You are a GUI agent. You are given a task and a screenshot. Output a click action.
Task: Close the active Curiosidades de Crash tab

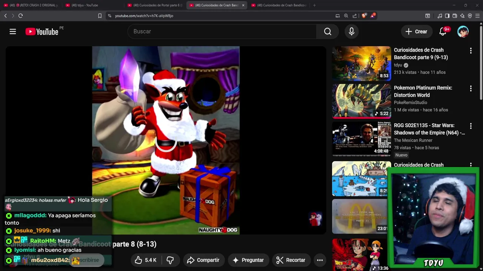click(x=243, y=5)
